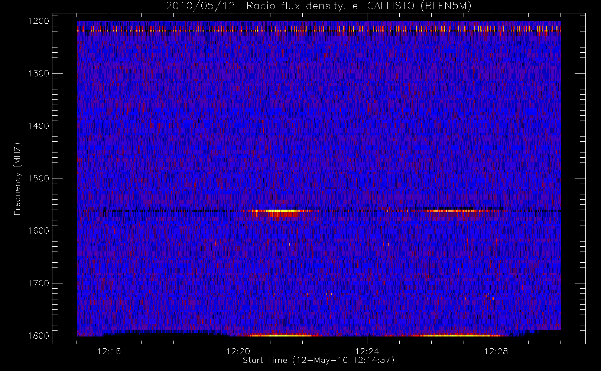Click the date '2010/05/12' in the title
Screen dimensions: 601x371
click(x=200, y=6)
